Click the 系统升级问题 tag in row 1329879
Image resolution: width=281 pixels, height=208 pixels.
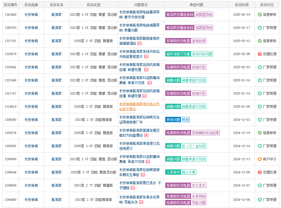202,54
